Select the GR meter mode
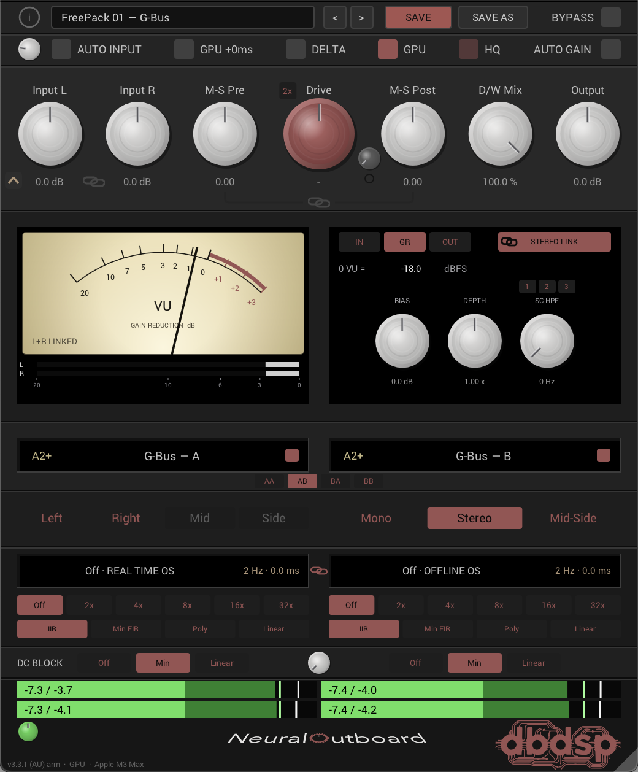The height and width of the screenshot is (772, 638). coord(405,242)
